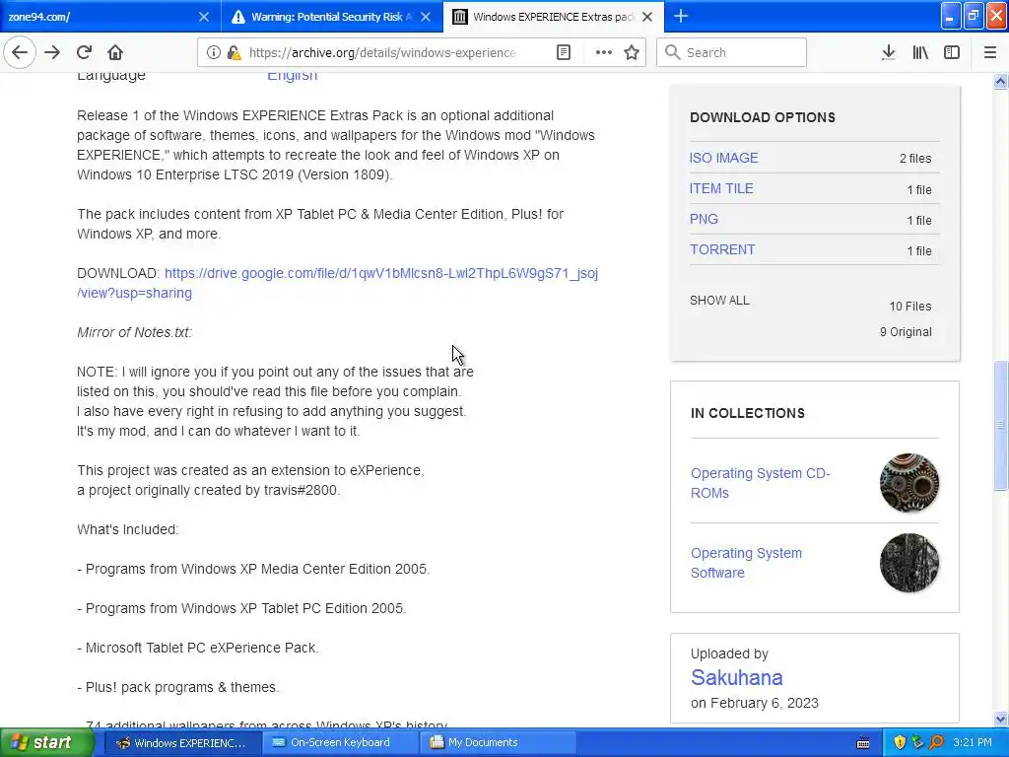
Task: Open the Windows start menu
Action: 47,742
